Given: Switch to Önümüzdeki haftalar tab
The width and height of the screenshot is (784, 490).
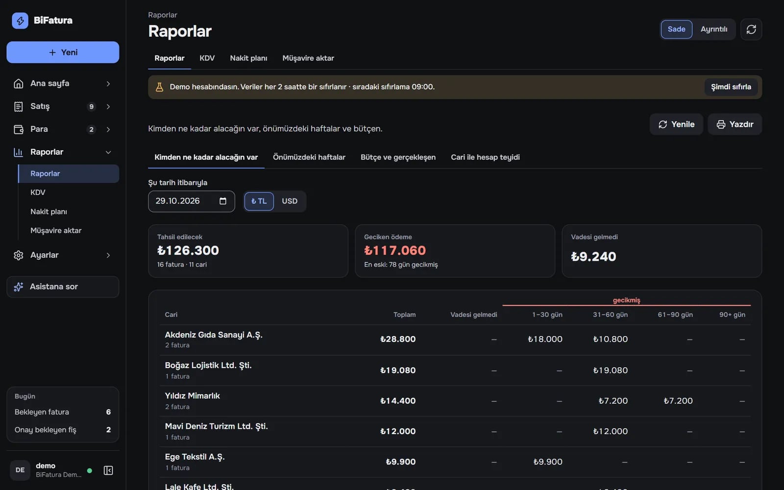Looking at the screenshot, I should point(309,157).
